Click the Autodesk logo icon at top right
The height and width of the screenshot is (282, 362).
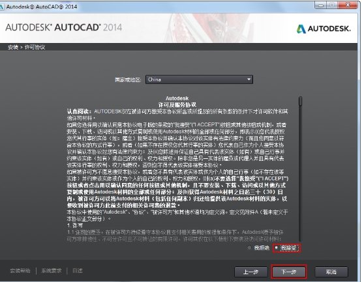coord(301,29)
